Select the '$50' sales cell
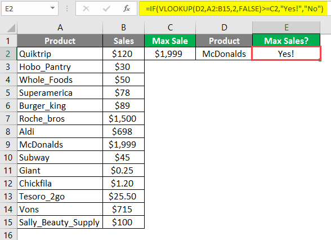 [123, 79]
